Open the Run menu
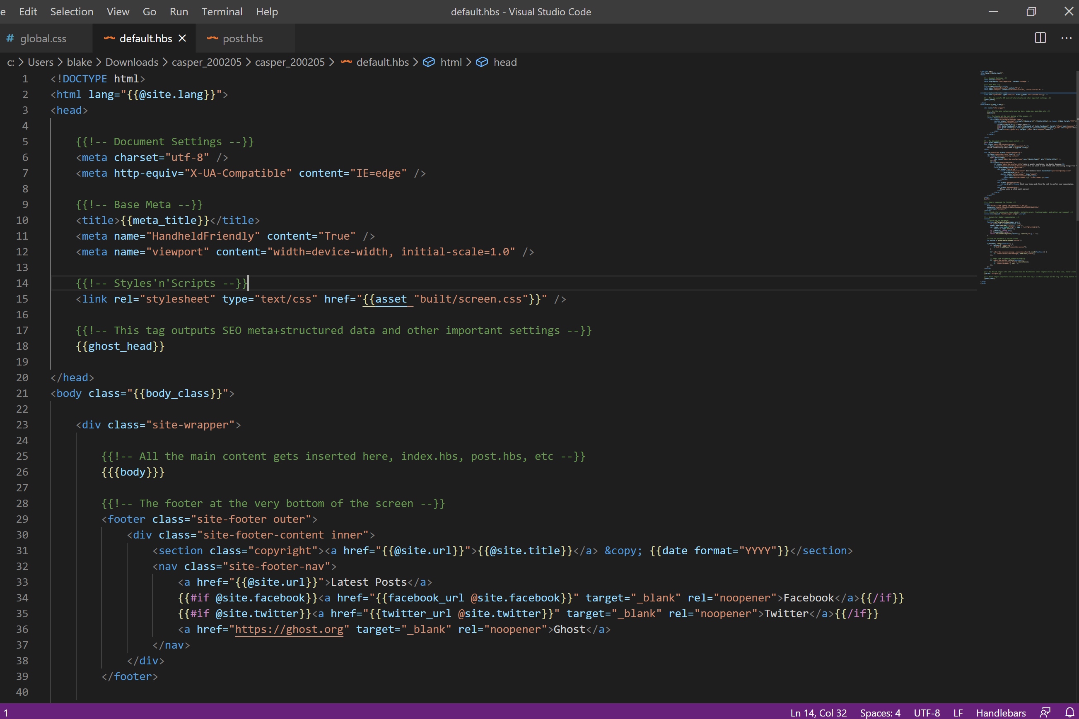 point(179,12)
